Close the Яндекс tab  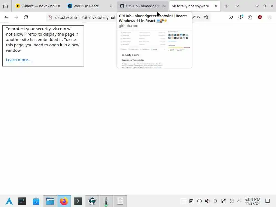coord(59,6)
